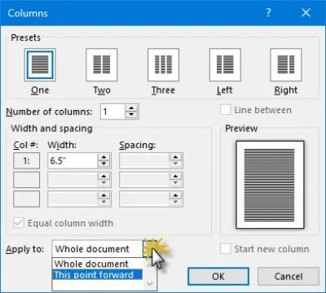
Task: Select the Right column preset icon
Action: tap(286, 65)
